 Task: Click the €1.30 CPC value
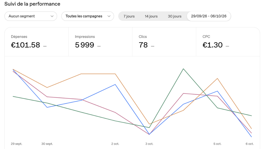coord(212,45)
